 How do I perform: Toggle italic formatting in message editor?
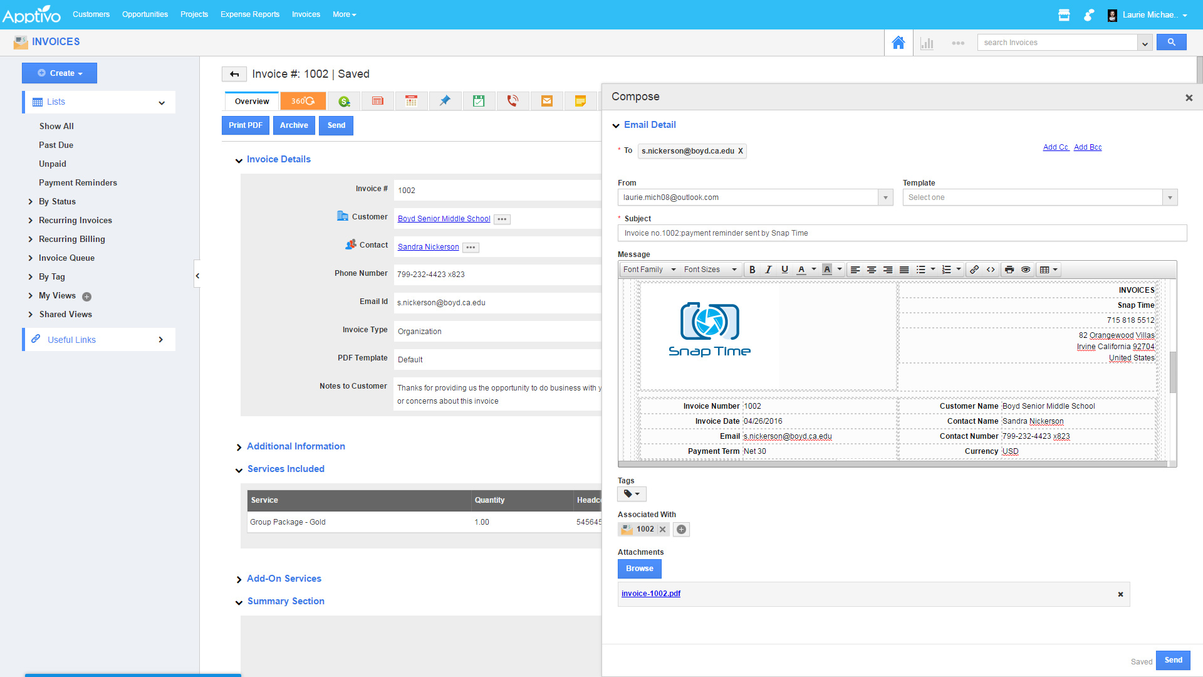(768, 270)
